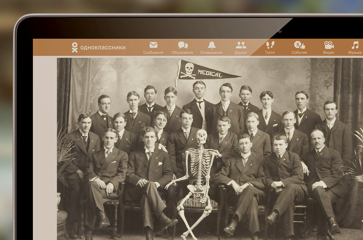This screenshot has width=363, height=240.
Task: Open the Сообщения envelope icon
Action: coord(153,45)
